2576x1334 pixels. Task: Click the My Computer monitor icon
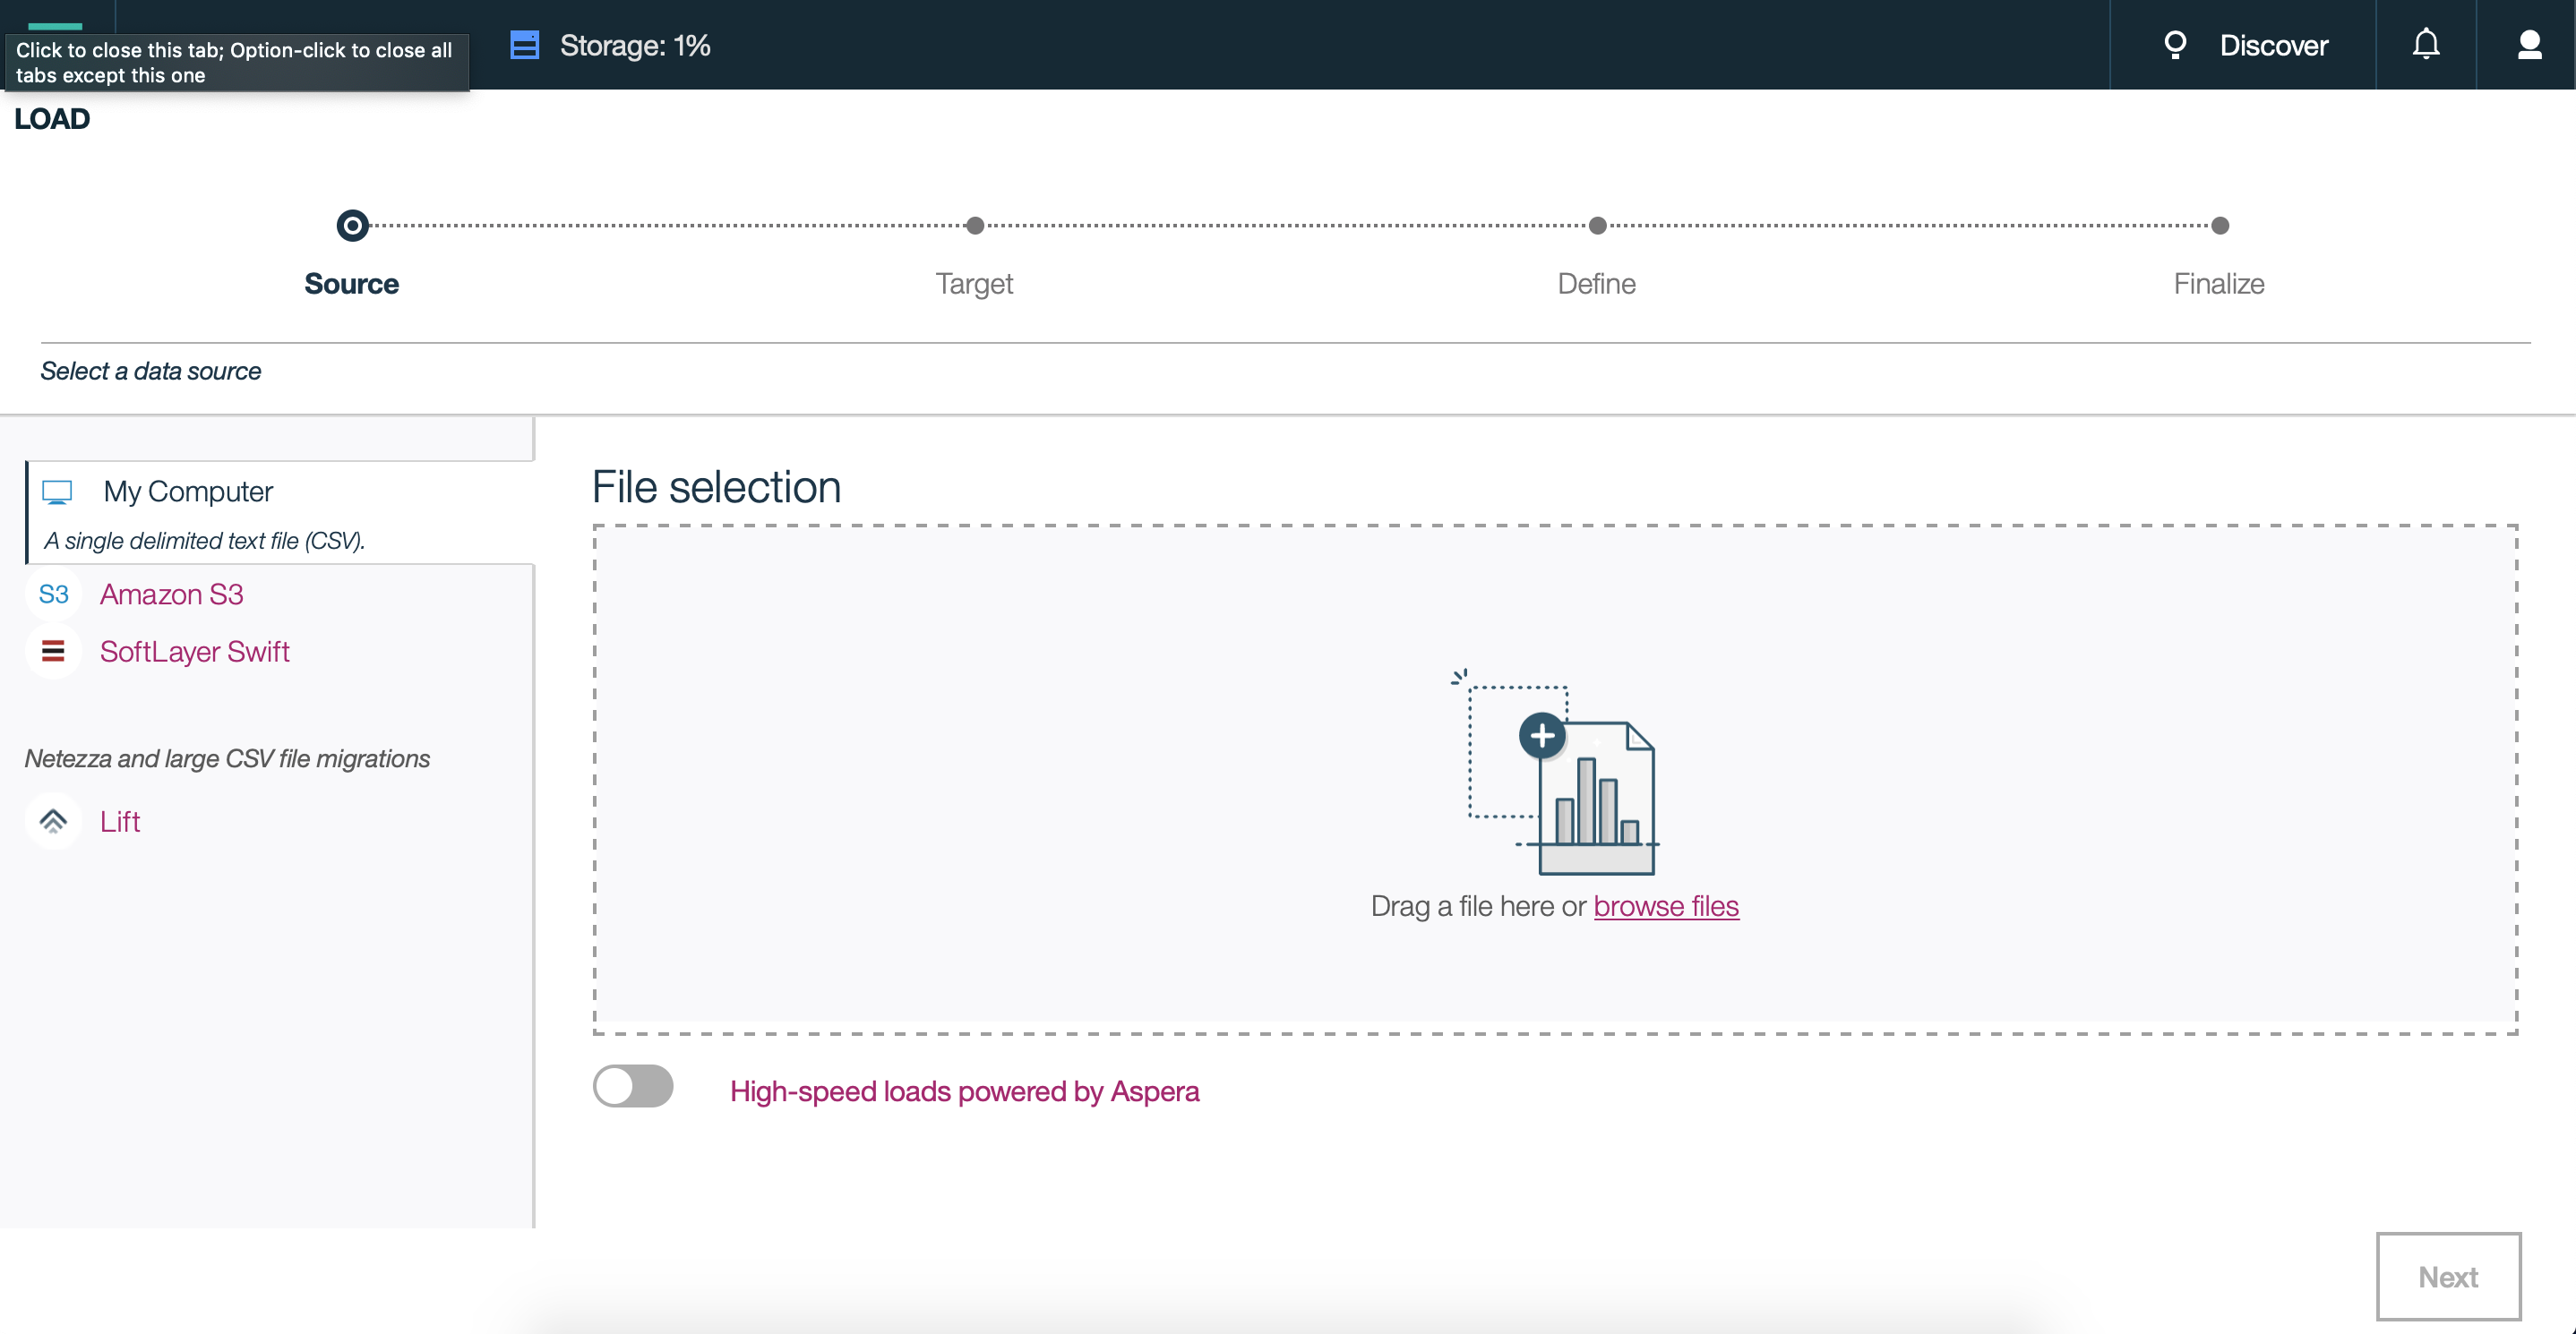57,492
